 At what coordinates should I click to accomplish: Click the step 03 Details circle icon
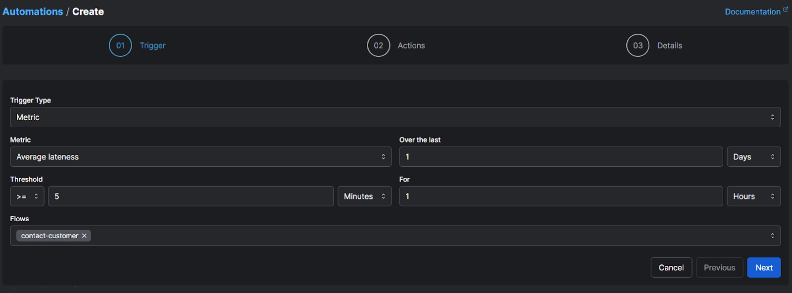pos(638,46)
